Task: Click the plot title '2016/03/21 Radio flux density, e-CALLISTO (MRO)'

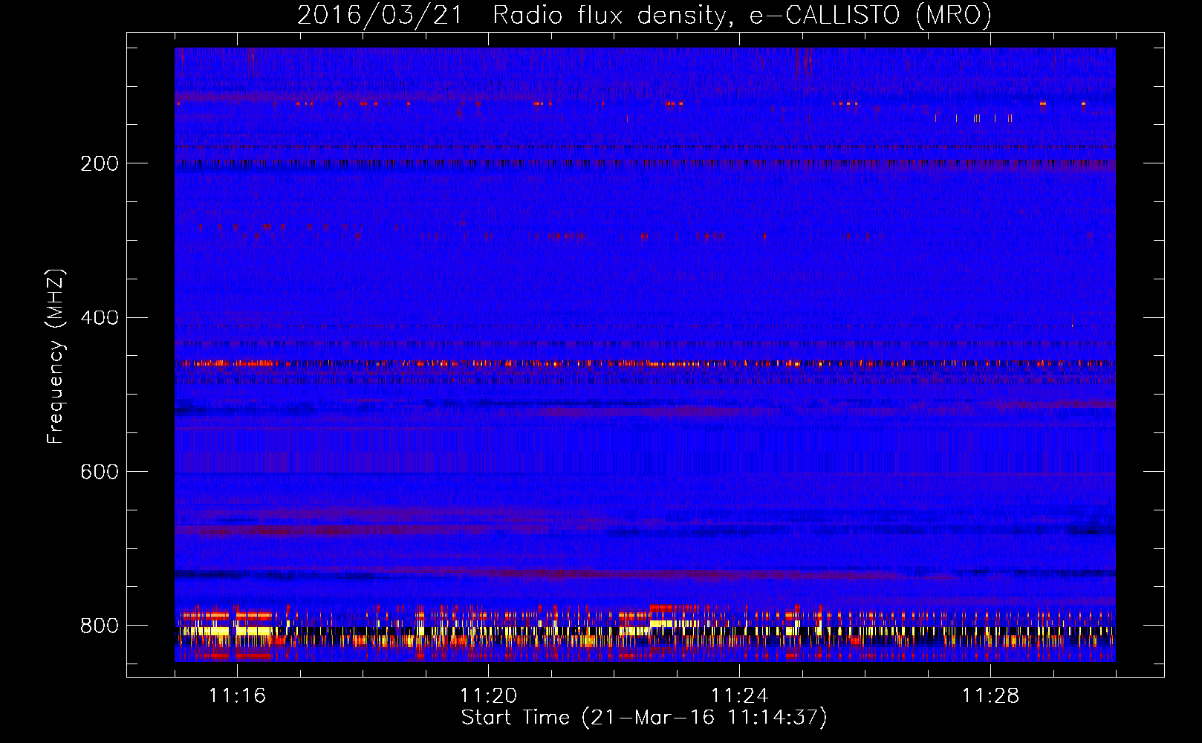Action: (x=644, y=16)
